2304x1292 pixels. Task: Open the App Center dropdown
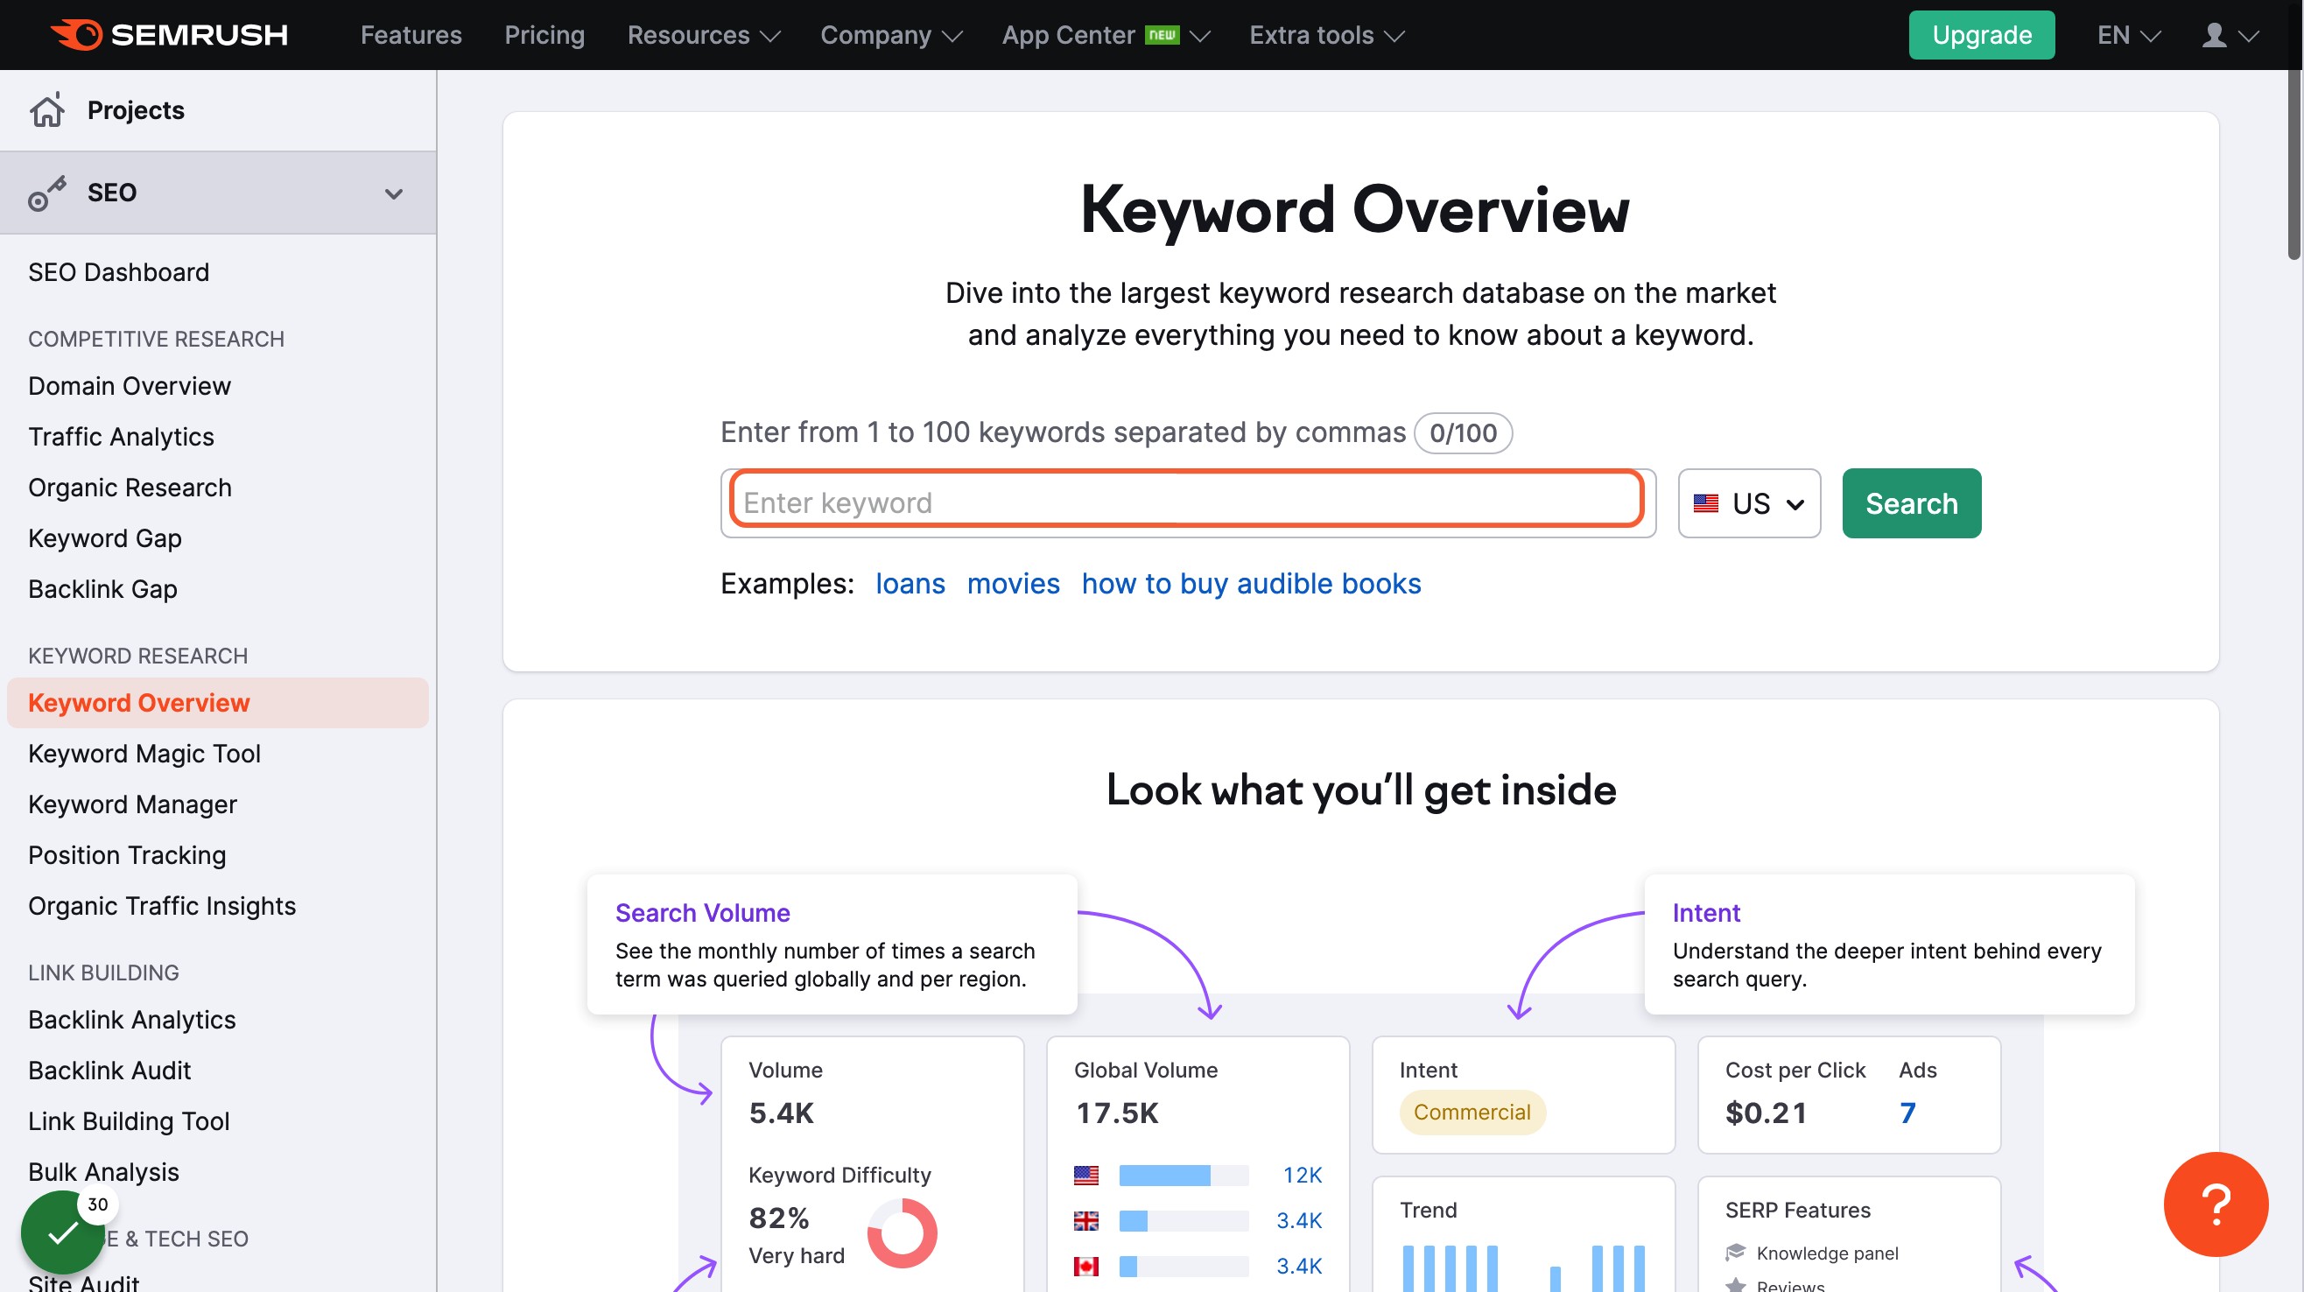tap(1106, 35)
